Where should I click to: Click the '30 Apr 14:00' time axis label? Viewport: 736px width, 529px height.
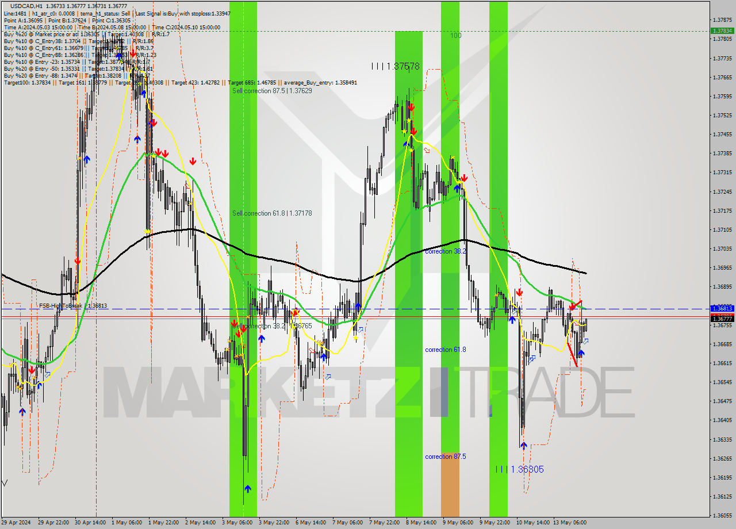pyautogui.click(x=91, y=523)
